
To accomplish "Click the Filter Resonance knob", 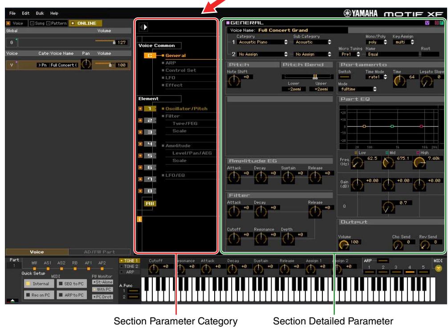I will [261, 239].
